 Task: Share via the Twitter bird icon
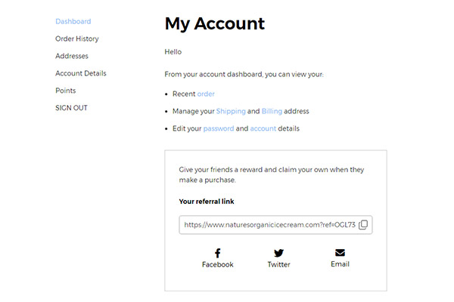278,253
